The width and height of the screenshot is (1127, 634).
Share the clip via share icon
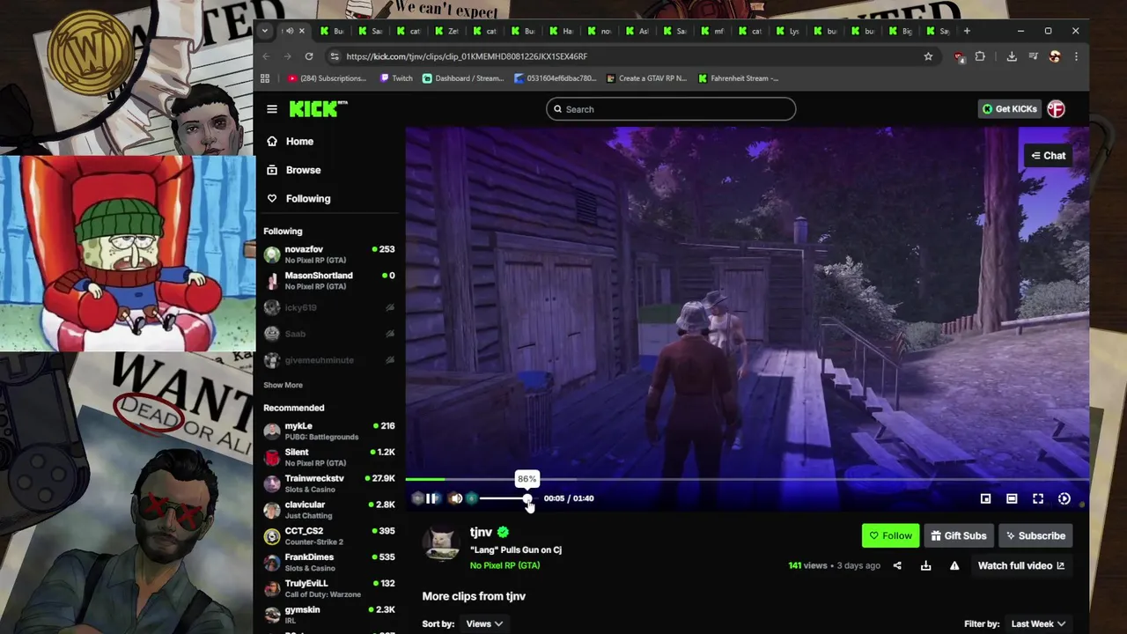pos(897,565)
